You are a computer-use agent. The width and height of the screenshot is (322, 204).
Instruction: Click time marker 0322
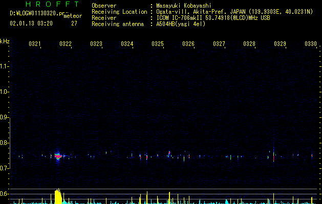(x=66, y=43)
